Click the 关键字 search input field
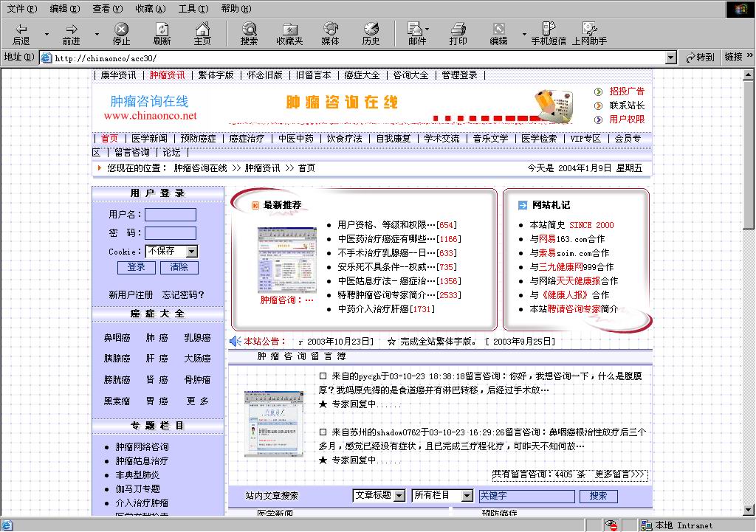 527,496
